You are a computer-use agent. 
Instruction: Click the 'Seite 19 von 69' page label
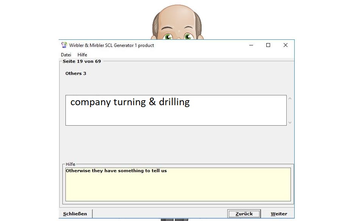[82, 61]
